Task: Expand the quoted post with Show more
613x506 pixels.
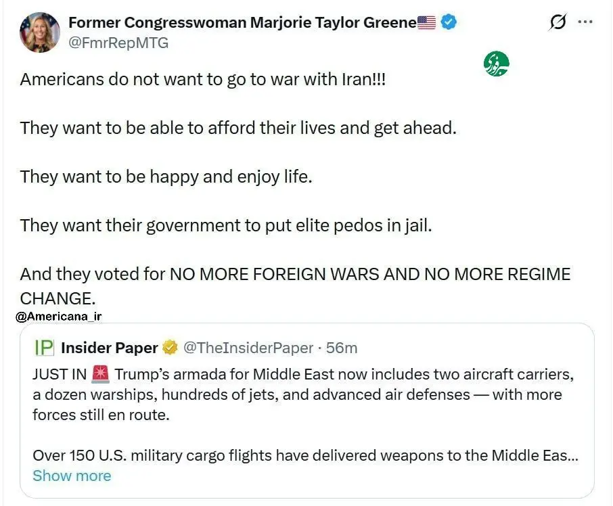Action: 72,476
